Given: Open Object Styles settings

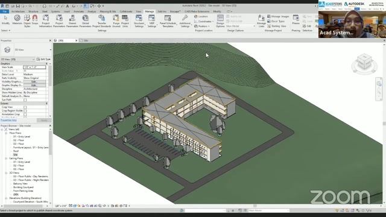Looking at the screenshot, I should [27, 20].
